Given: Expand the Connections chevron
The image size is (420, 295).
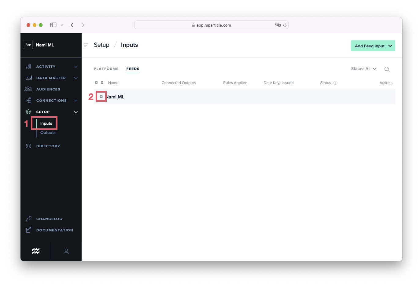Looking at the screenshot, I should (x=76, y=101).
